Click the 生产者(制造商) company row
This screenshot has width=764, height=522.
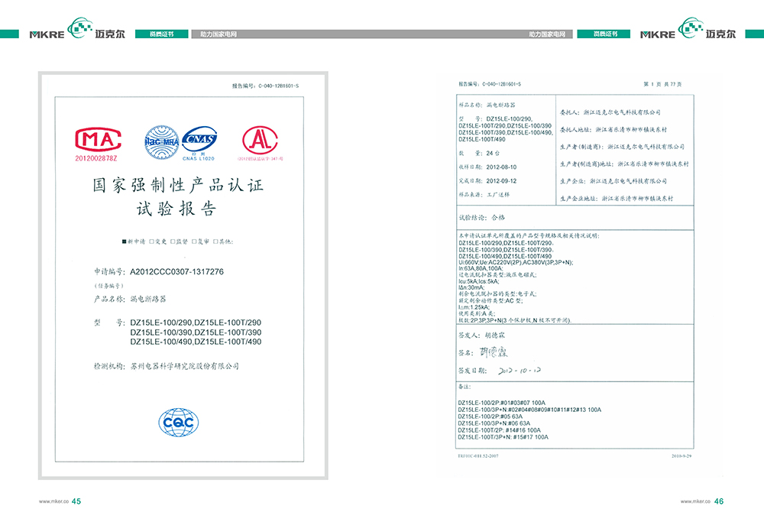622,147
